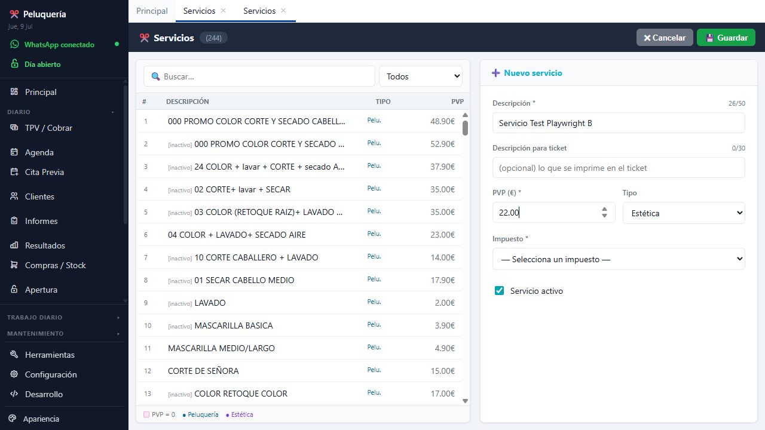
Task: Open Apariencia palette icon
Action: click(13, 419)
